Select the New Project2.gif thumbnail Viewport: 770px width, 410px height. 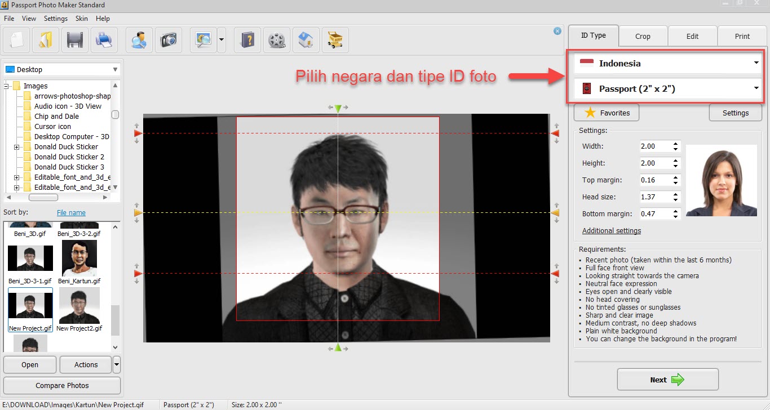coord(79,306)
